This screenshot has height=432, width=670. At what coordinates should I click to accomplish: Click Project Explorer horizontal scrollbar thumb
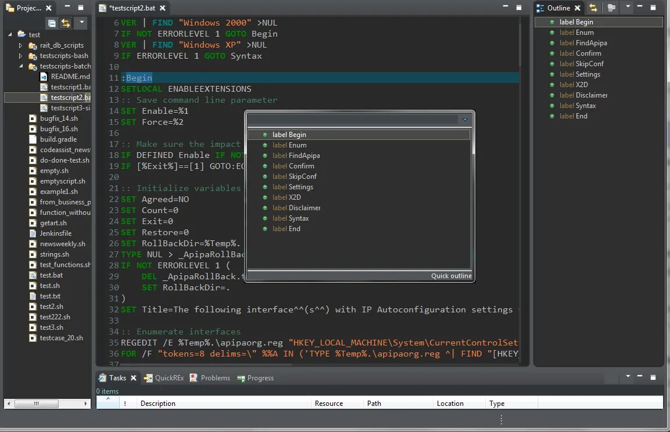(37, 404)
